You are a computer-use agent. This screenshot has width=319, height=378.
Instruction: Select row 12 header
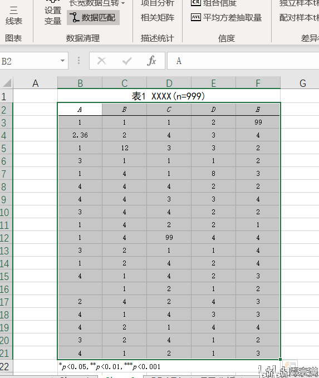[x=6, y=238]
